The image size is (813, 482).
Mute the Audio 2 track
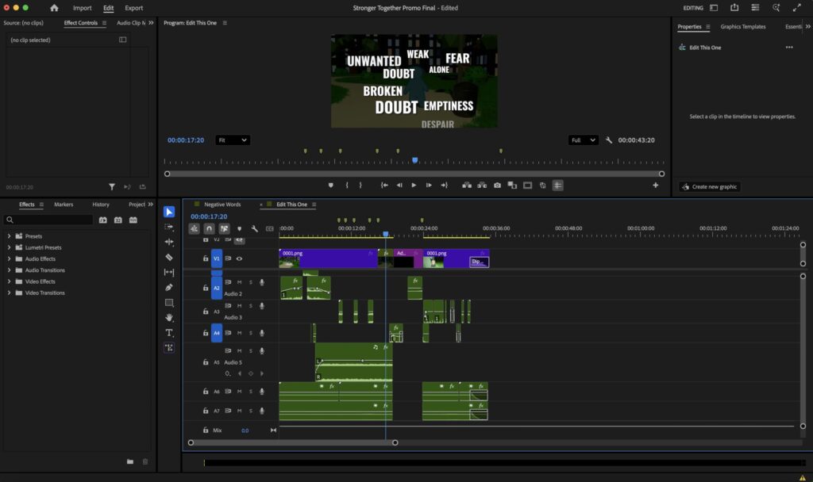[239, 282]
